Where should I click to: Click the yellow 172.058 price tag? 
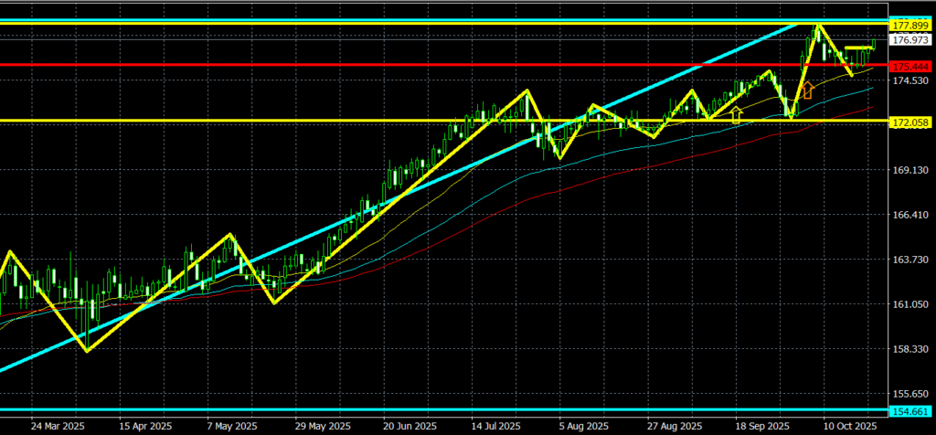pyautogui.click(x=909, y=122)
